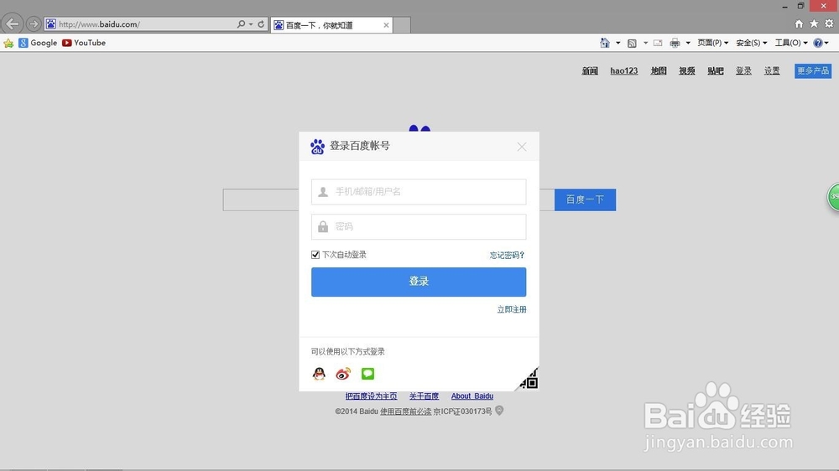The height and width of the screenshot is (471, 839).
Task: Click the Baidu paw logo in dialog header
Action: 317,146
